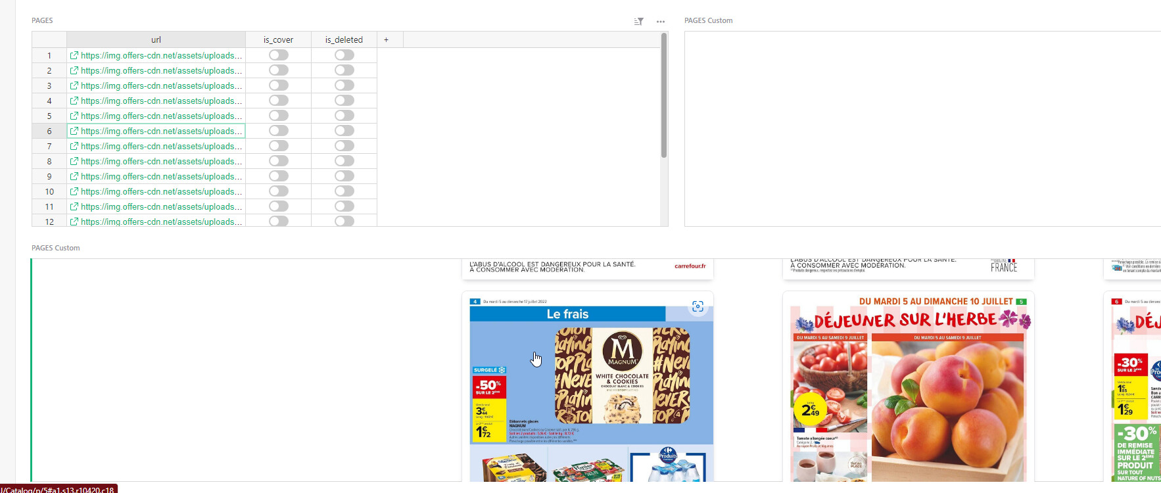Click the PAGES table vertical scrollbar
This screenshot has height=493, width=1161.
tap(664, 95)
